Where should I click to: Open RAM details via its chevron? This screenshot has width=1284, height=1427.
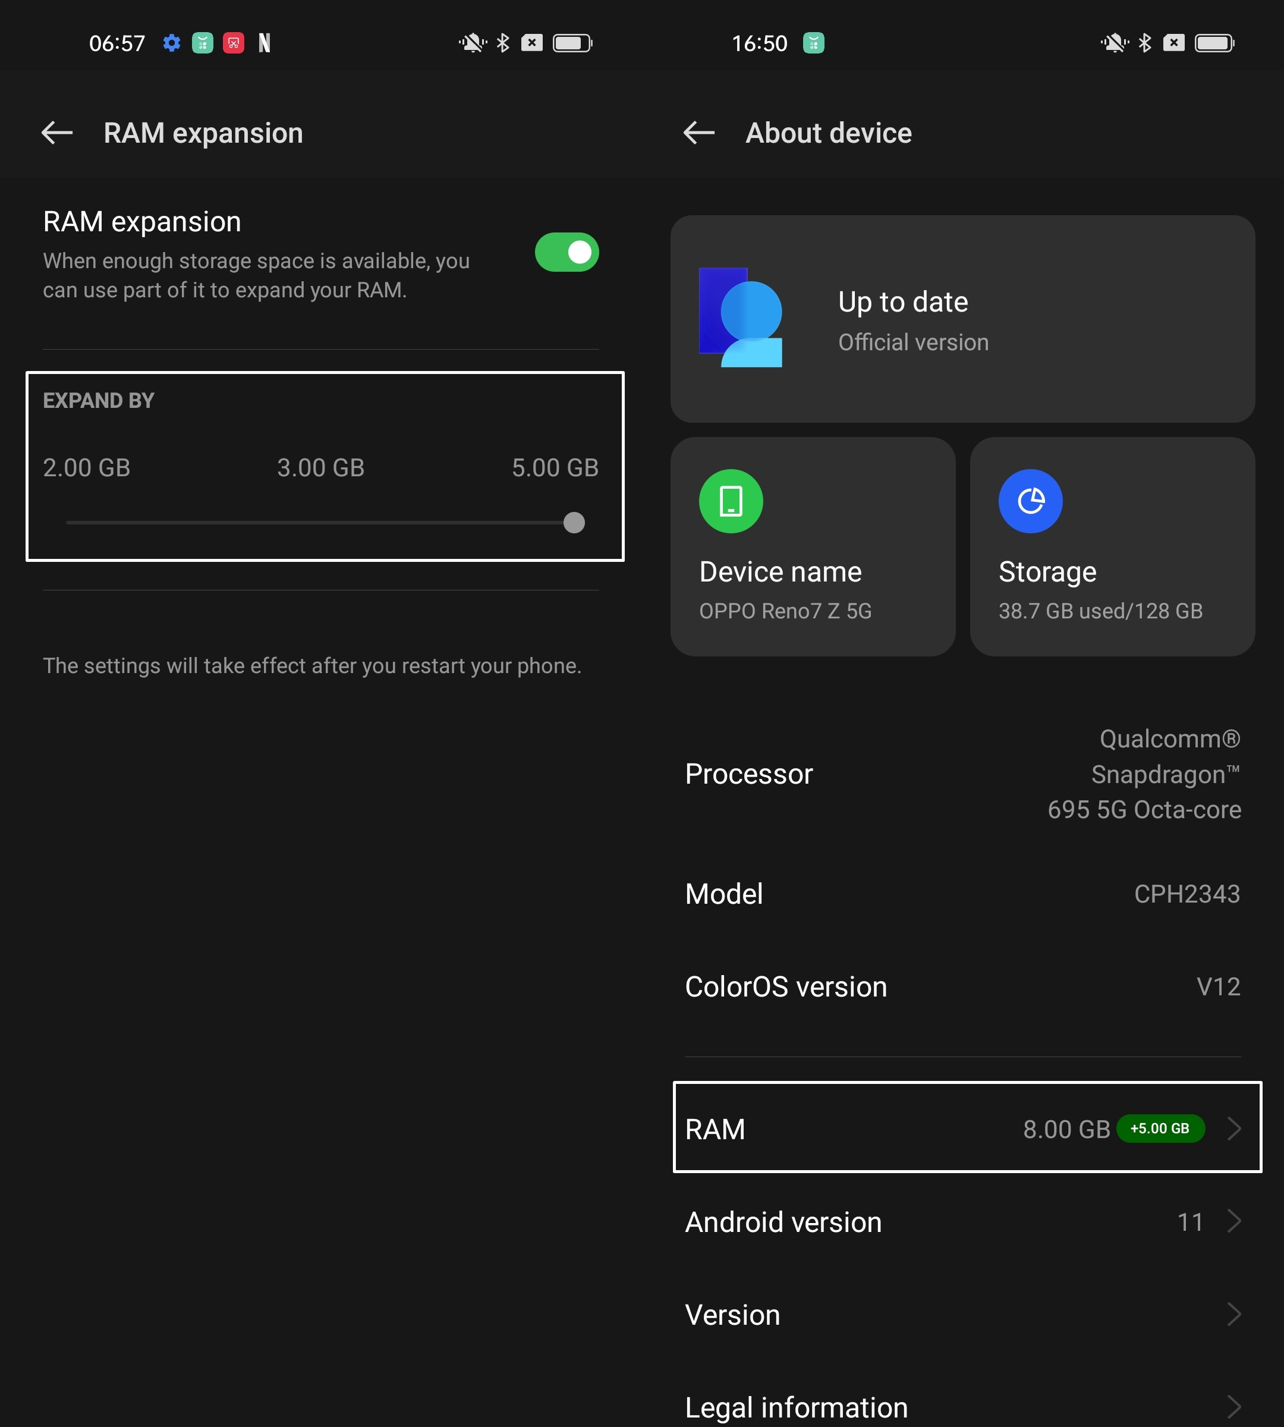[1234, 1129]
